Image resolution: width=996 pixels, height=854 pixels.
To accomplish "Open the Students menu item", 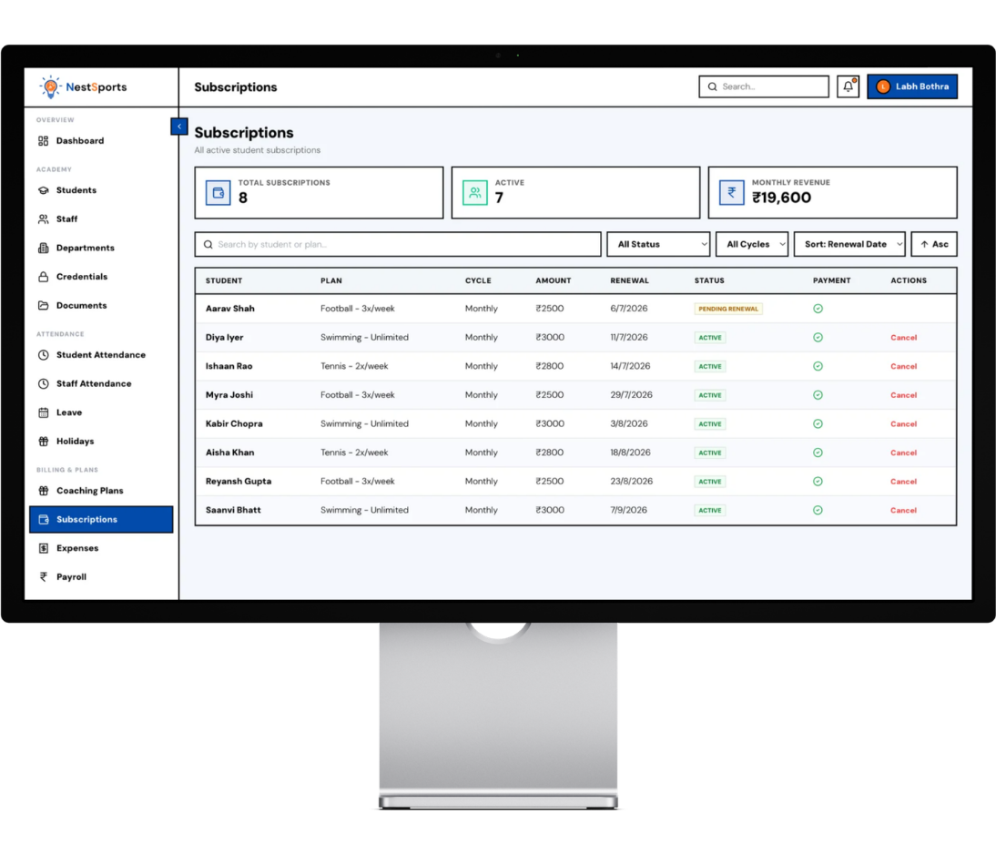I will coord(101,190).
